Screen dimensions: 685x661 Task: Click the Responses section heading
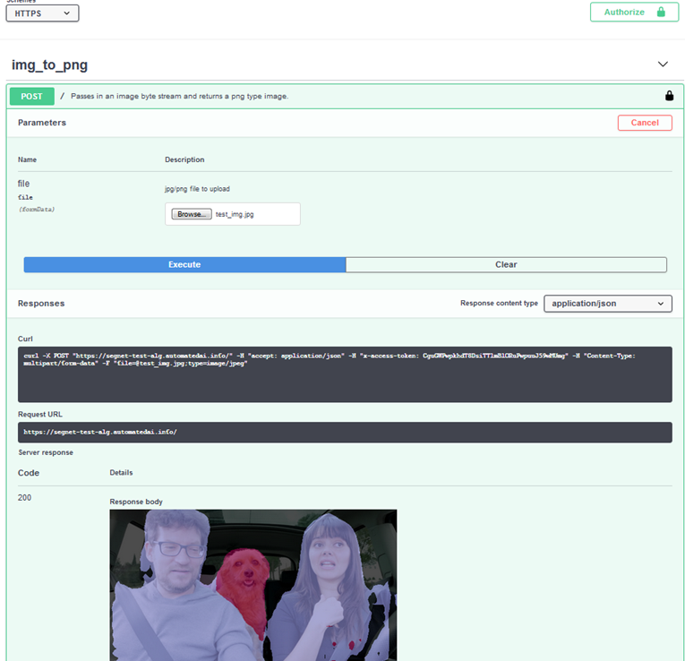tap(41, 304)
